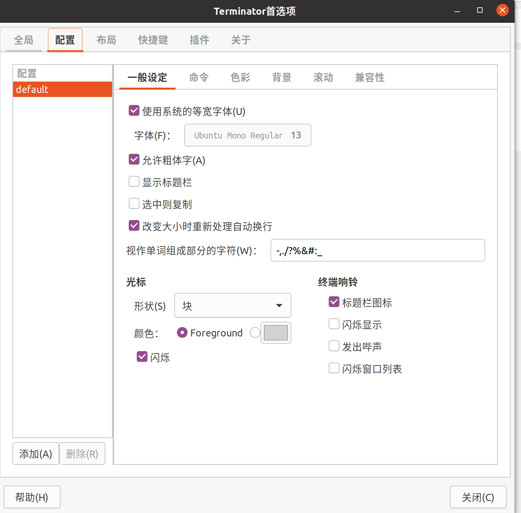Switch to the 插件 tab
The width and height of the screenshot is (521, 513).
point(199,40)
